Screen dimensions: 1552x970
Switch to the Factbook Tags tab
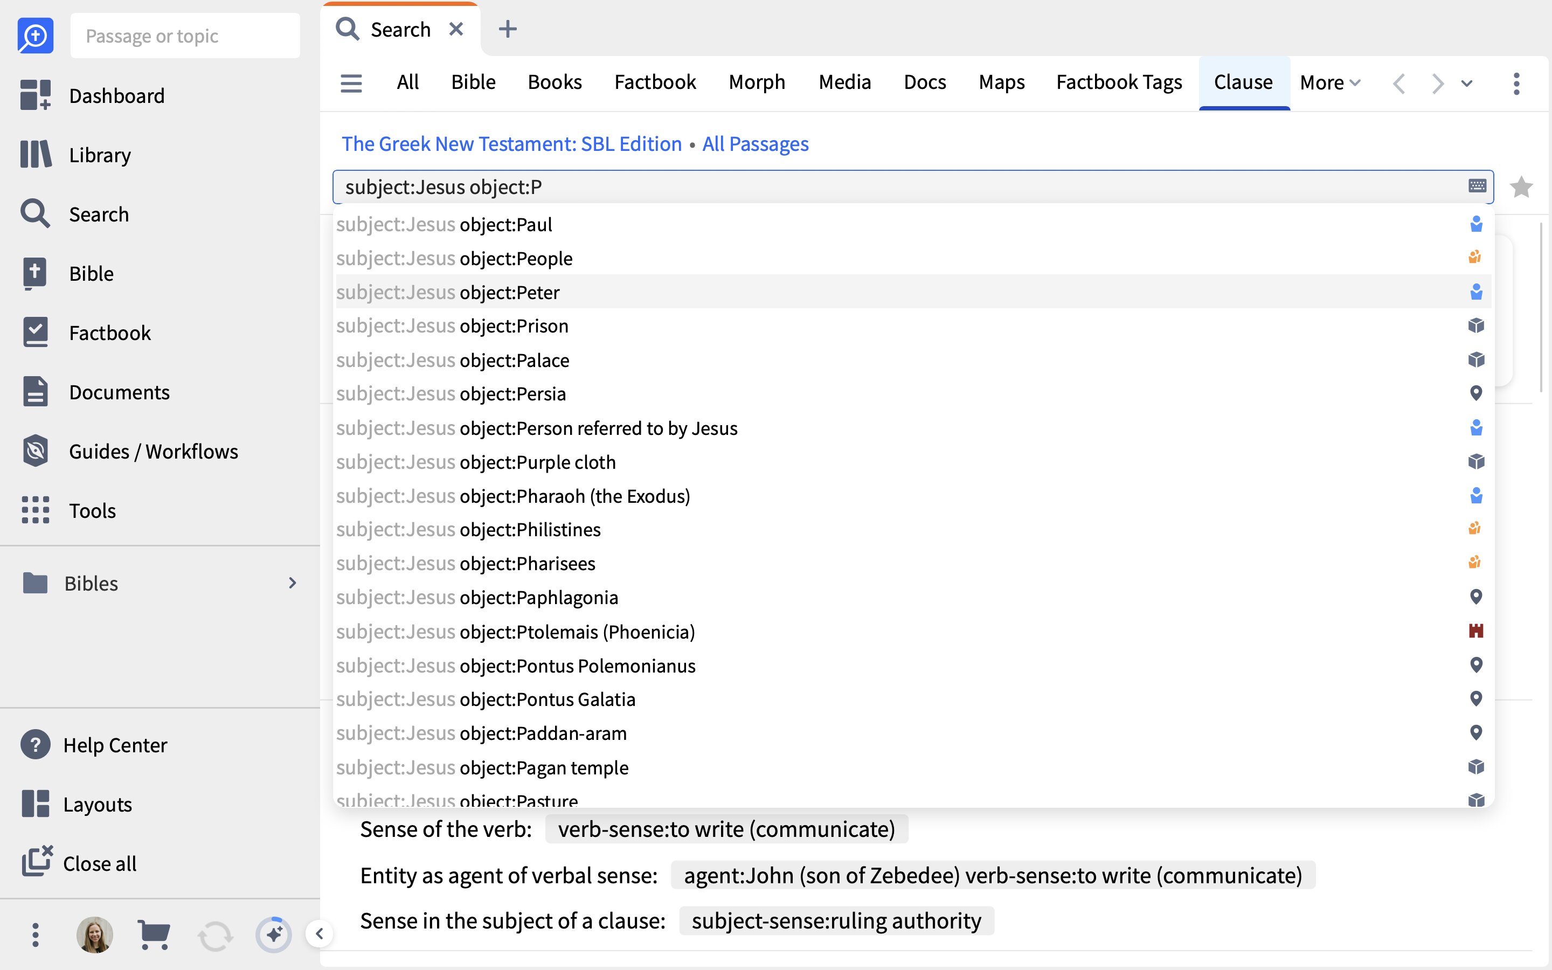coord(1119,83)
